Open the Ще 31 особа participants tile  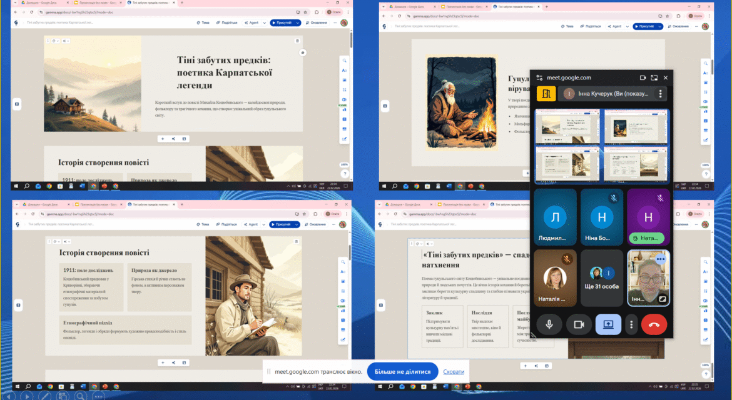coord(602,278)
